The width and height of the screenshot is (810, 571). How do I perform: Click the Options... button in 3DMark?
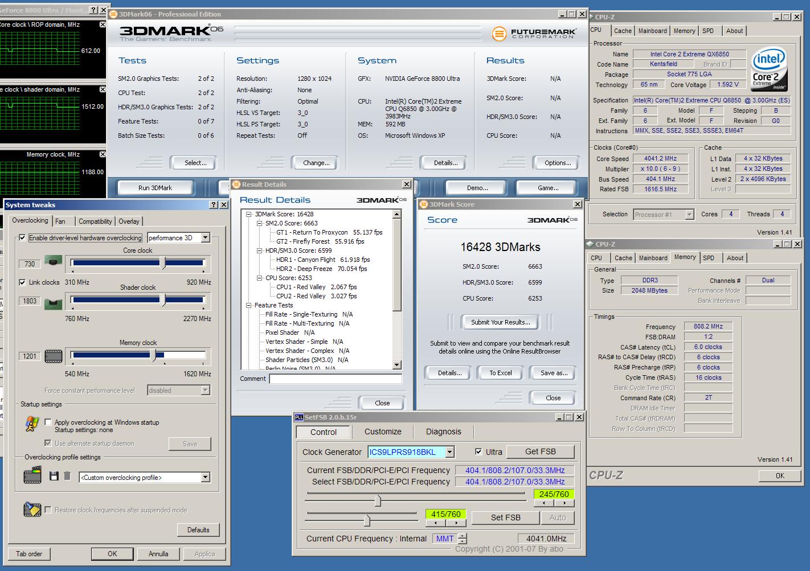(x=558, y=163)
